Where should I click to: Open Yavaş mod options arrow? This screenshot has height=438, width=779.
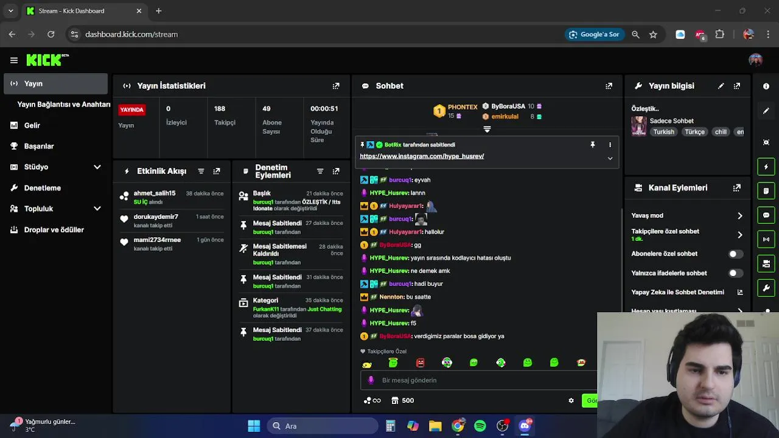tap(740, 215)
